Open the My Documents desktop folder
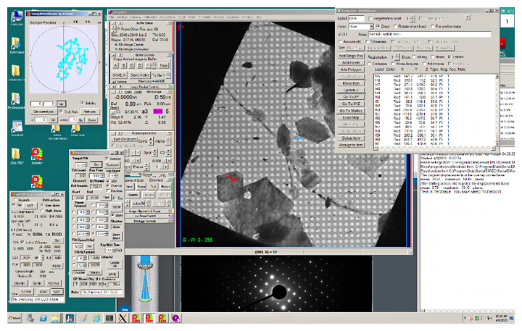522x331 pixels. (x=14, y=96)
